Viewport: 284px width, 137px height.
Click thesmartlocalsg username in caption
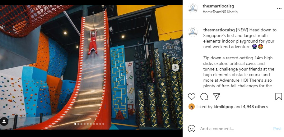coord(219,30)
